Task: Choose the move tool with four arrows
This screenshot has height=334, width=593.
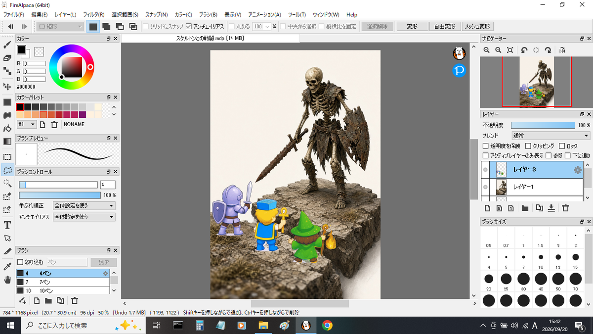Action: (7, 87)
